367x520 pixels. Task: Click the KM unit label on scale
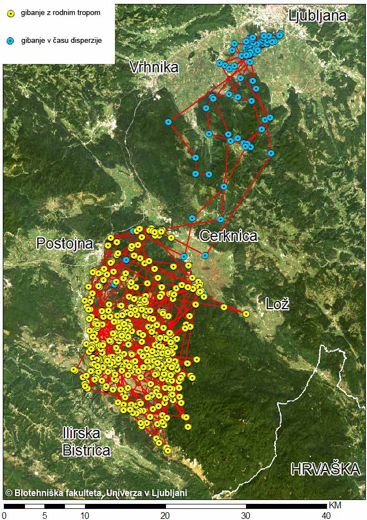[335, 506]
